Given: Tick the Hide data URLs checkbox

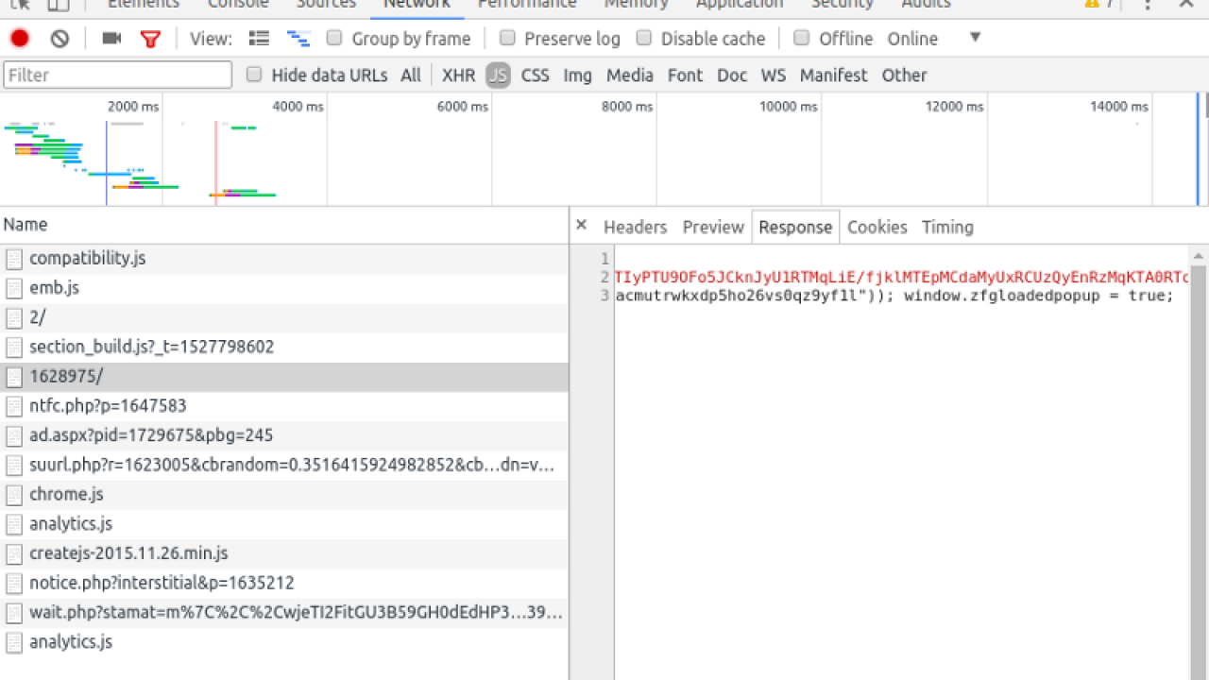Looking at the screenshot, I should [x=254, y=75].
